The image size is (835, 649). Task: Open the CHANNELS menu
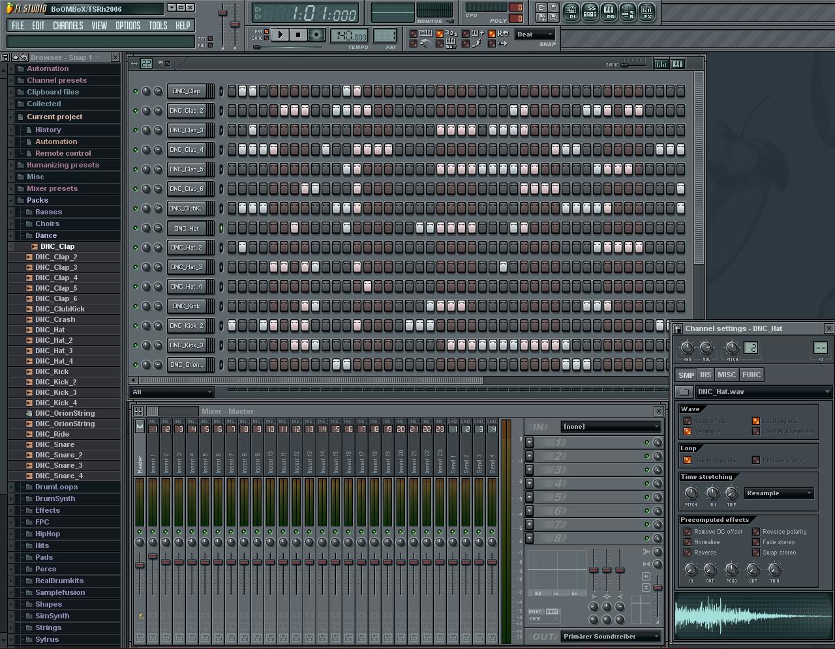click(x=68, y=25)
